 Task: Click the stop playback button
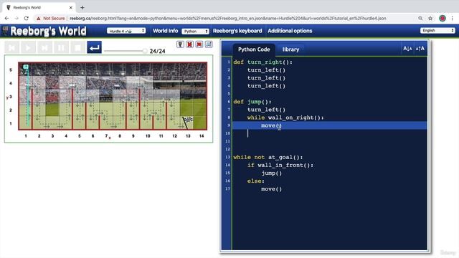[x=77, y=47]
